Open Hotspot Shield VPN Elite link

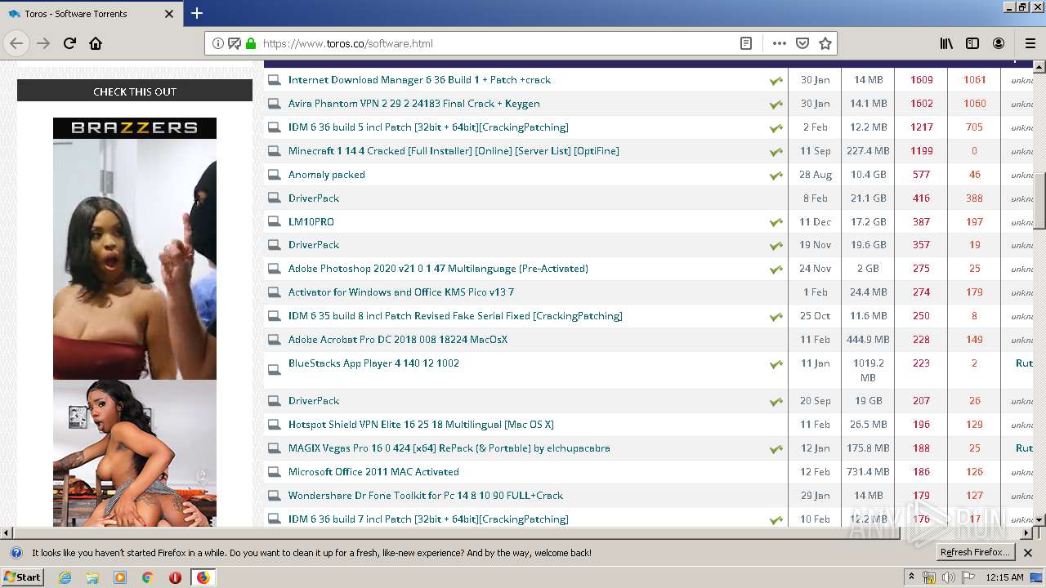click(x=421, y=425)
